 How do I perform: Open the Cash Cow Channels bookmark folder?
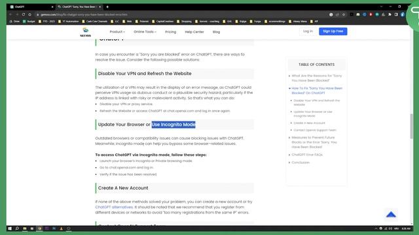94,22
